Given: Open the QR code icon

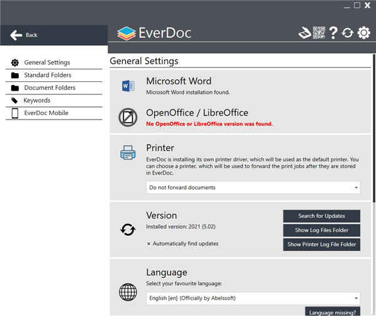Looking at the screenshot, I should point(319,33).
